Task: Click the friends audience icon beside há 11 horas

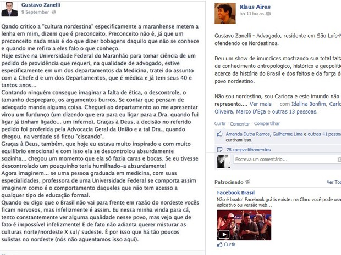Action: click(268, 14)
